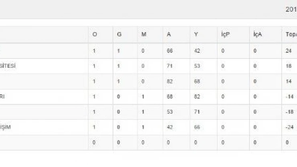
Task: Select the -14 difference value
Action: pyautogui.click(x=290, y=97)
